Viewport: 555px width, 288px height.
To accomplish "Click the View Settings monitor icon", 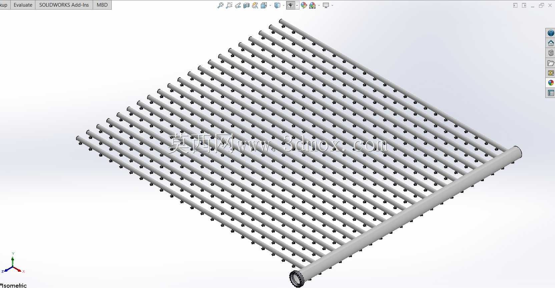I will pos(326,5).
